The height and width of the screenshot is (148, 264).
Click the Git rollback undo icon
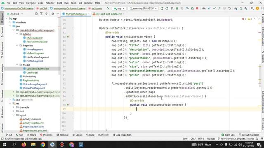[x=229, y=8]
